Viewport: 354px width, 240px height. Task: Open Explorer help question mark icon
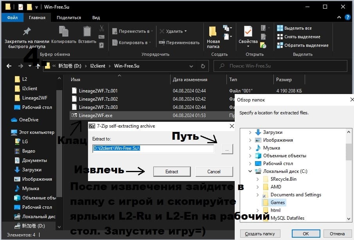(x=348, y=17)
